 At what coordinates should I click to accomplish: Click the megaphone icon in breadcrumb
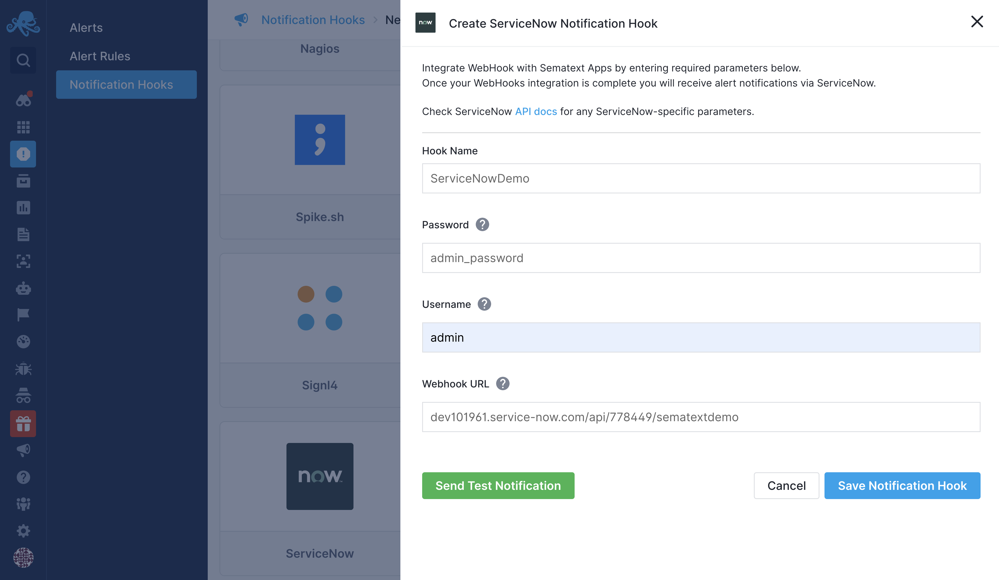[x=241, y=20]
